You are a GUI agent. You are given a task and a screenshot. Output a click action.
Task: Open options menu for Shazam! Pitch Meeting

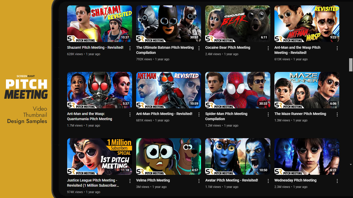[x=130, y=48]
